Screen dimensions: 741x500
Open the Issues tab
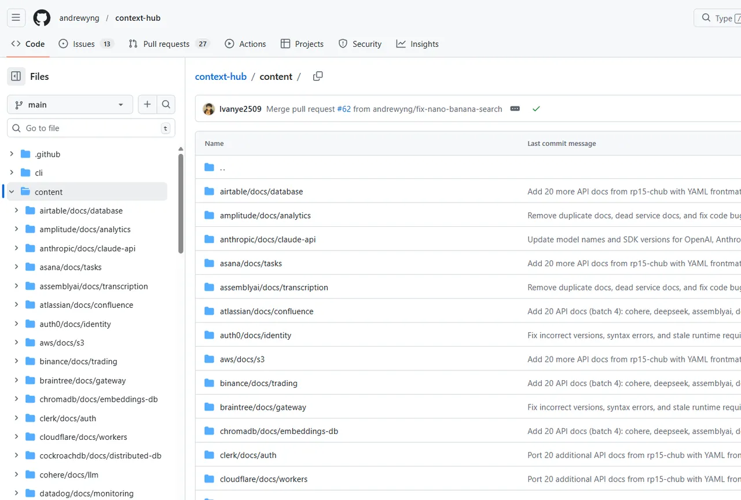click(86, 44)
